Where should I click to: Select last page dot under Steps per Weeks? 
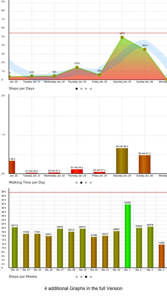click(x=91, y=277)
